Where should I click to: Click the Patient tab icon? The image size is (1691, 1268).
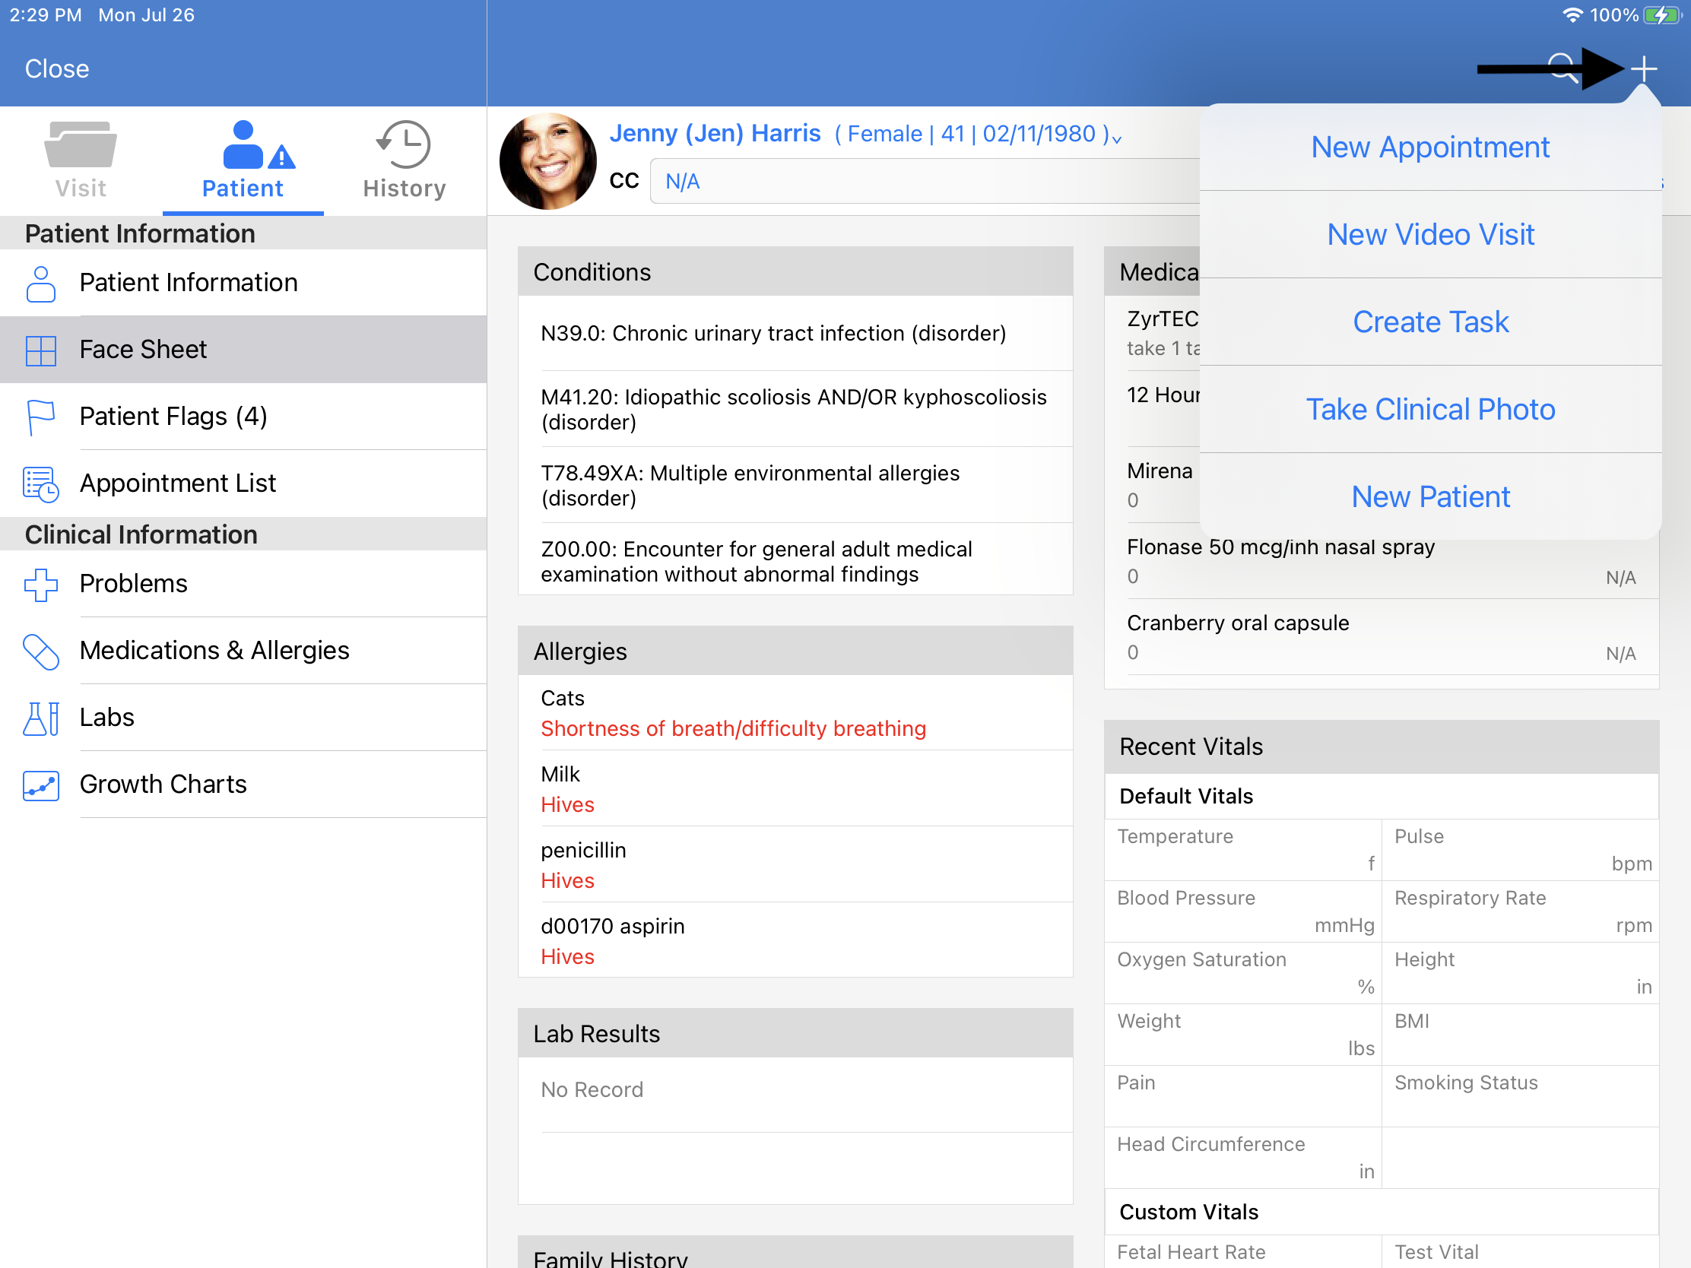click(x=243, y=144)
